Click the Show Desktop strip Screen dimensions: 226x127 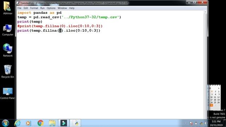225,123
